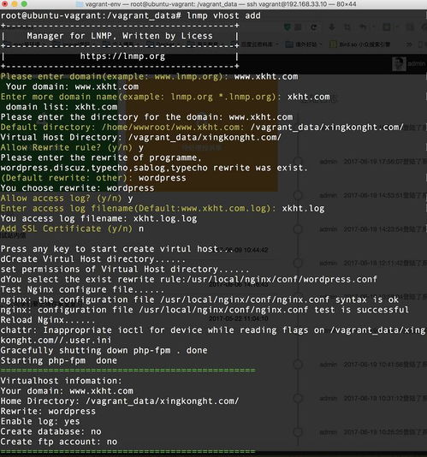Image resolution: width=427 pixels, height=457 pixels.
Task: Click the 'Enter access log filename' prompt
Action: (163, 209)
